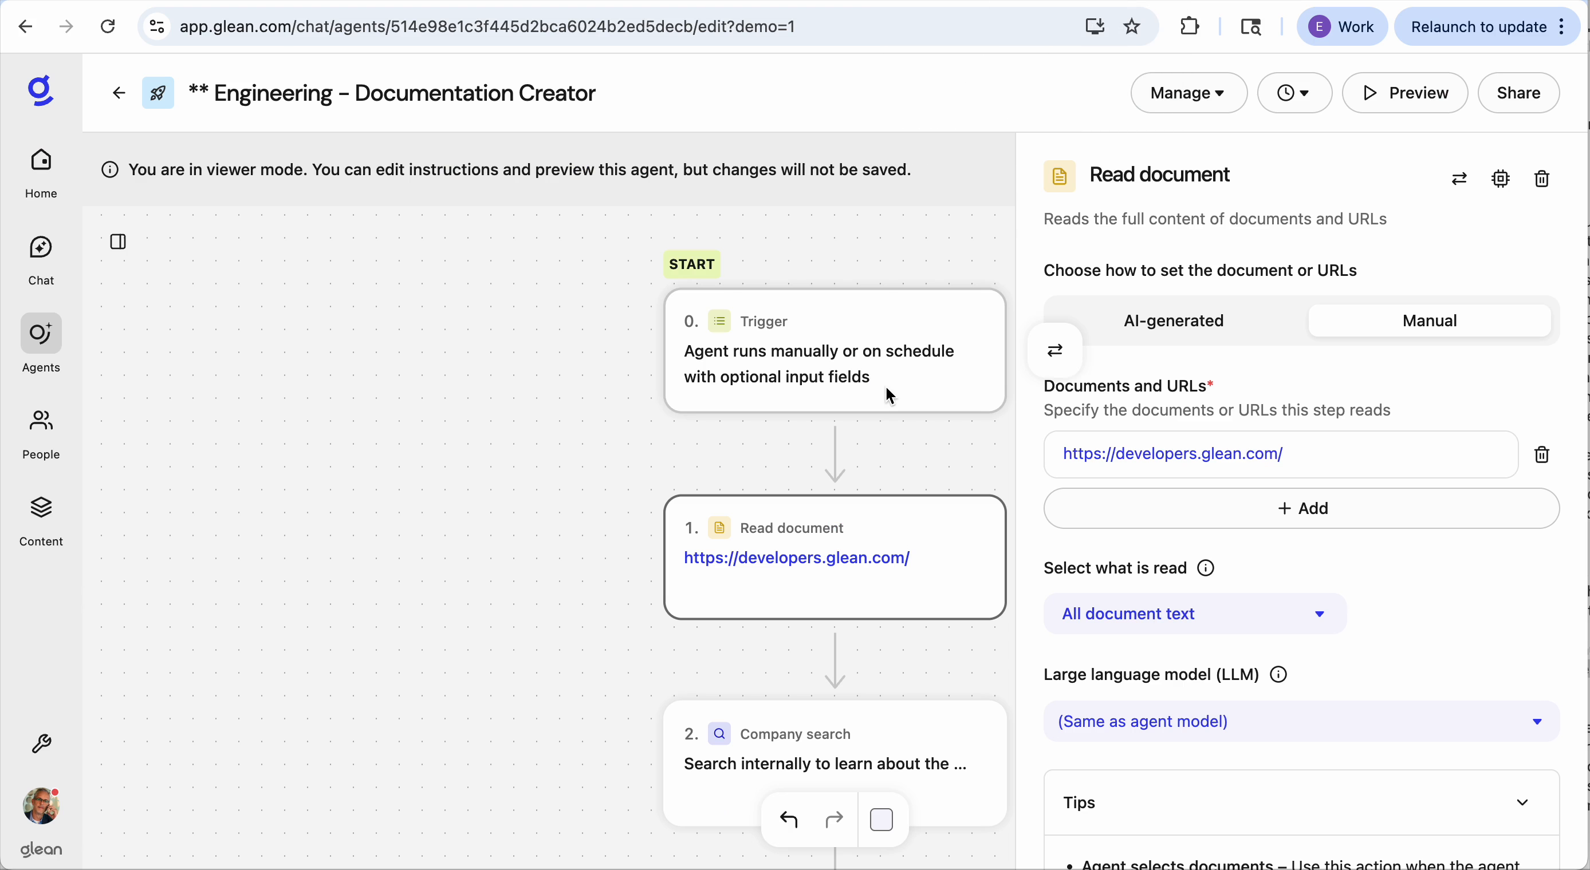Select the AI-generated mode

(x=1173, y=320)
